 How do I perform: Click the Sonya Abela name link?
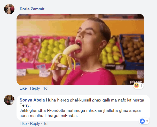click(32, 100)
